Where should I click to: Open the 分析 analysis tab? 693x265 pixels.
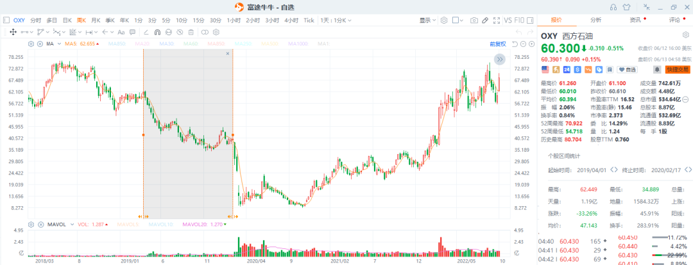(595, 20)
